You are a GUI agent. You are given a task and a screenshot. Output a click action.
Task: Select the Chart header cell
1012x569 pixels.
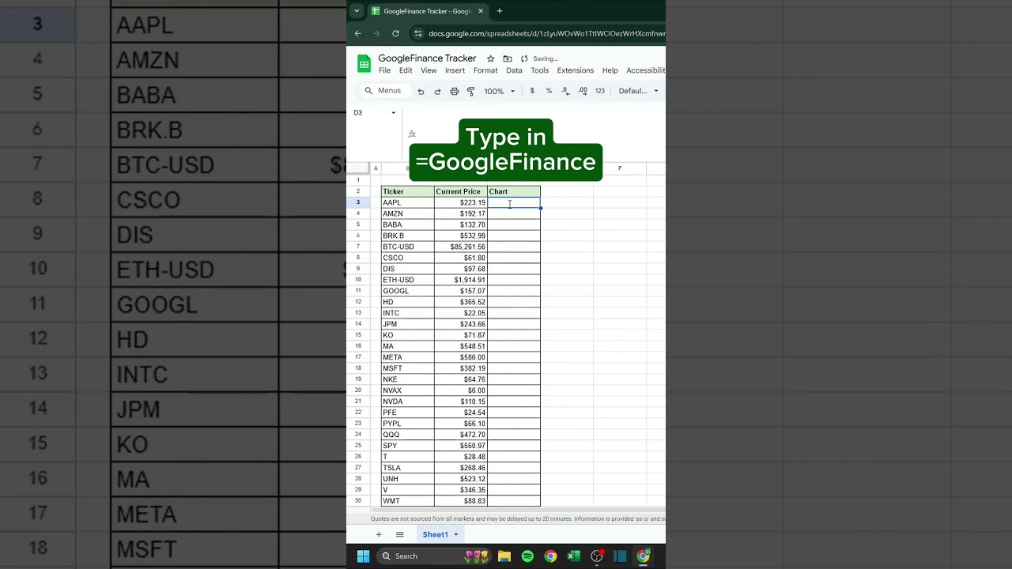point(514,191)
